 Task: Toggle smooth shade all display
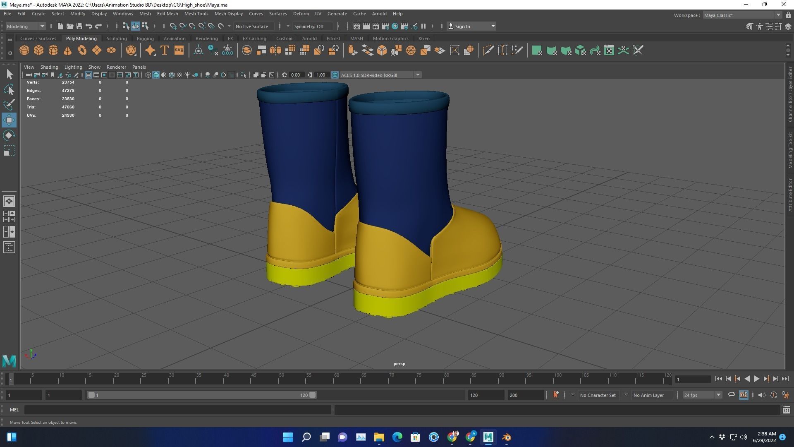pyautogui.click(x=156, y=75)
